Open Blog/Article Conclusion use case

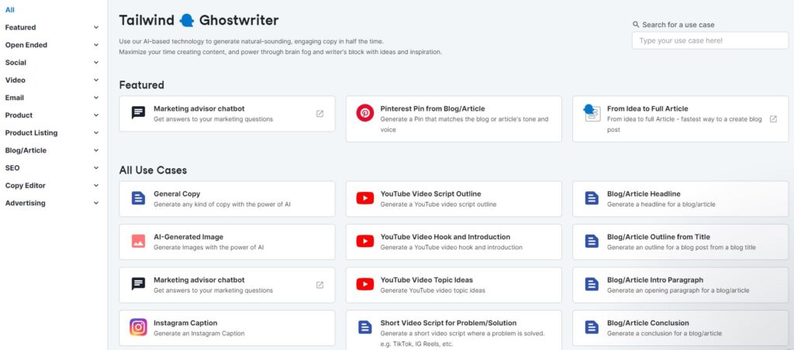pos(681,328)
